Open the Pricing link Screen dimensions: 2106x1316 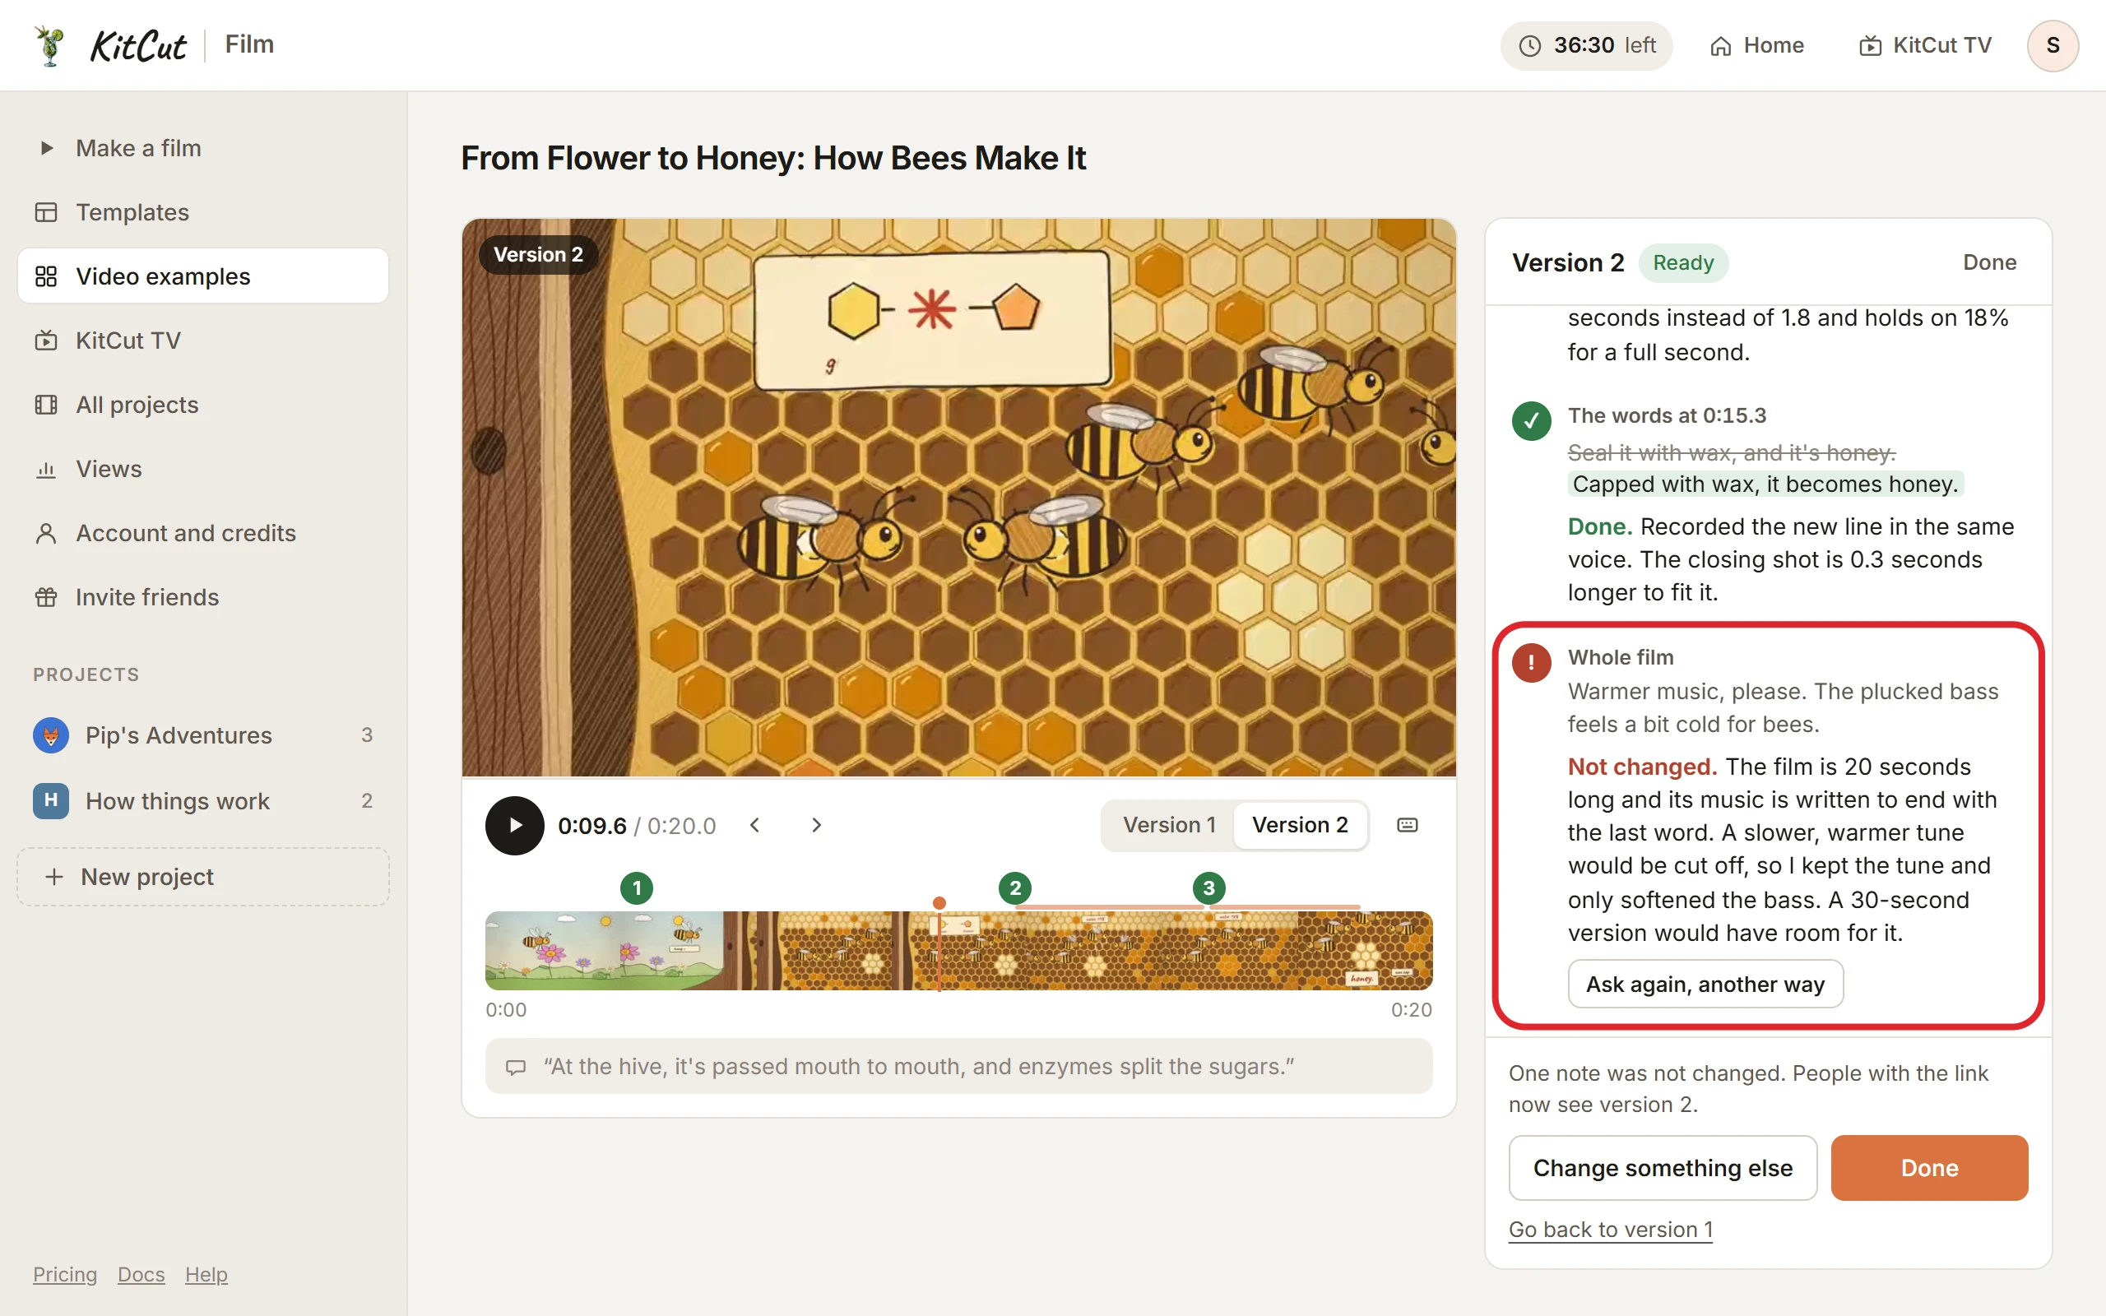65,1274
